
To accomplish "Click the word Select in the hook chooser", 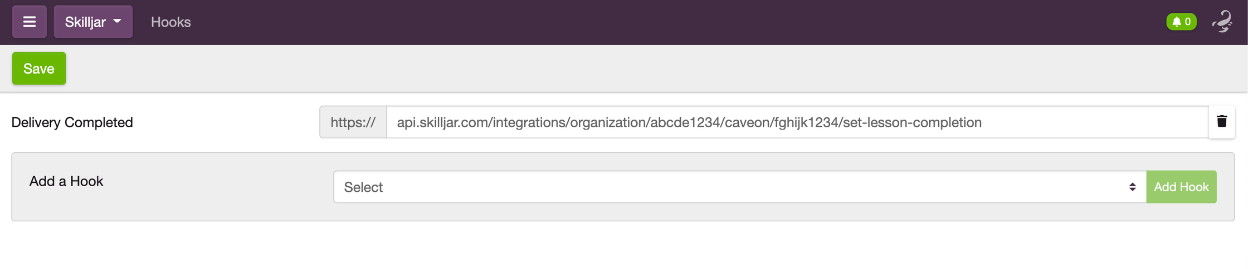I will [363, 187].
